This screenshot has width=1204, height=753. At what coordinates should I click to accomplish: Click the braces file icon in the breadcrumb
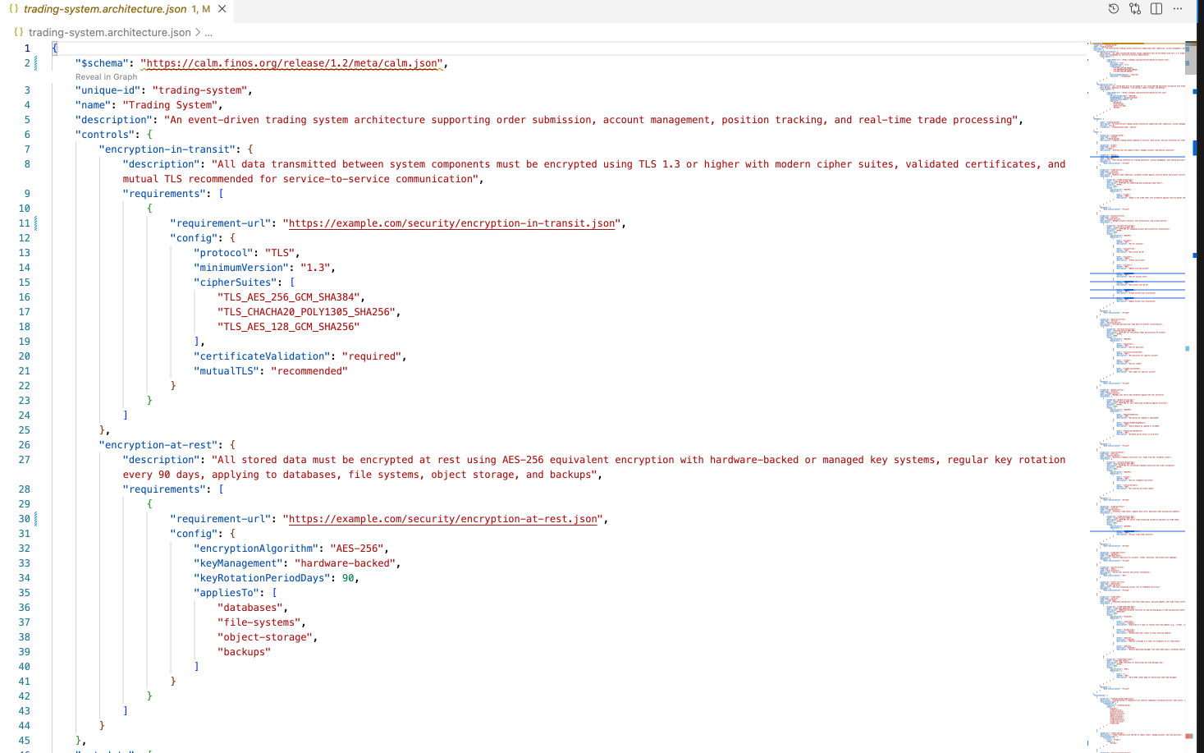click(18, 32)
